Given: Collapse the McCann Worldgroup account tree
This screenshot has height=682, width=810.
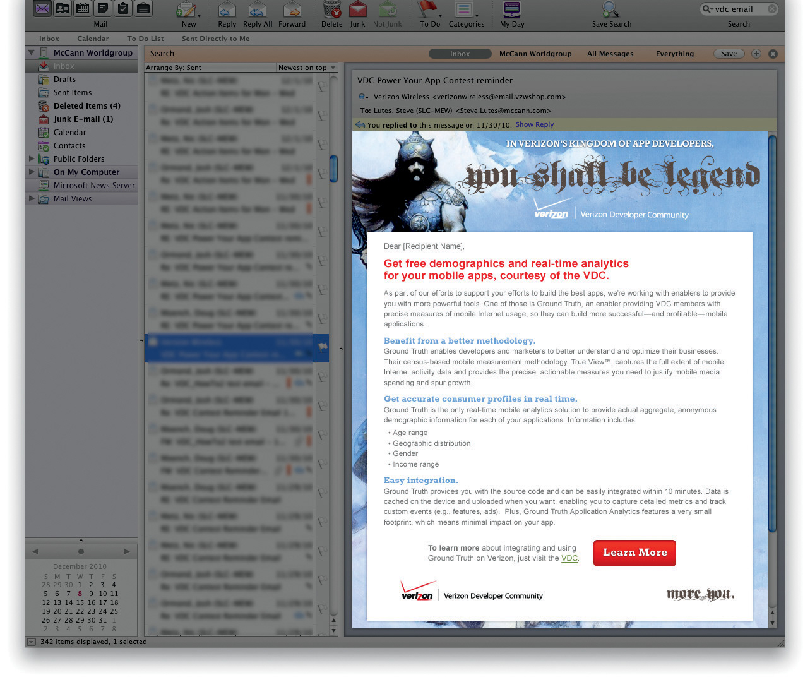Looking at the screenshot, I should 31,52.
